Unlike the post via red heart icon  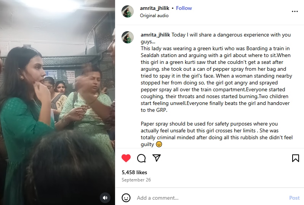(126, 158)
